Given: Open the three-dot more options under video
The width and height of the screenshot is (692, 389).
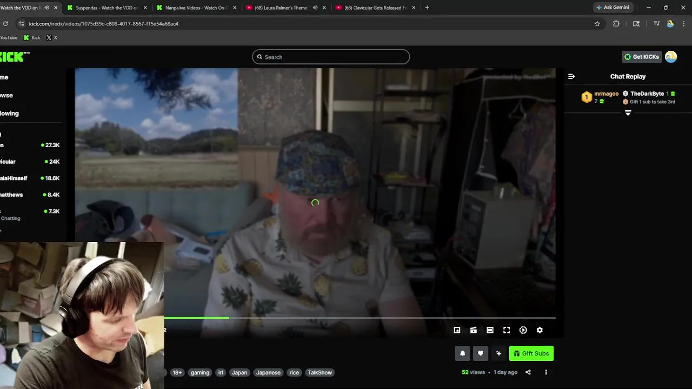Looking at the screenshot, I should coord(546,372).
